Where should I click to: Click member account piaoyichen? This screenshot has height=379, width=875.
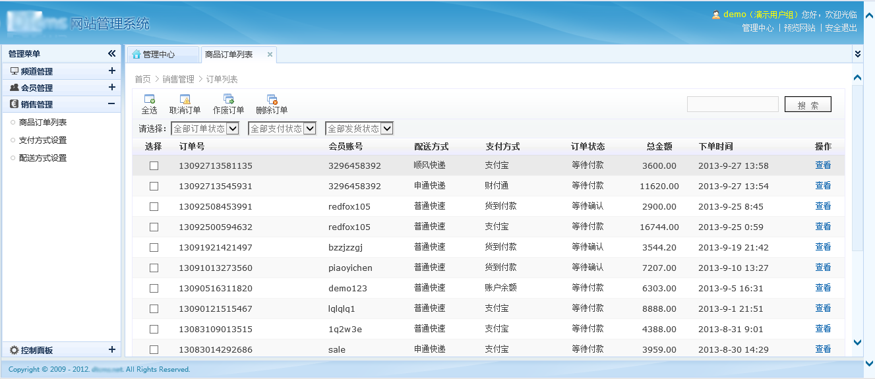[350, 268]
